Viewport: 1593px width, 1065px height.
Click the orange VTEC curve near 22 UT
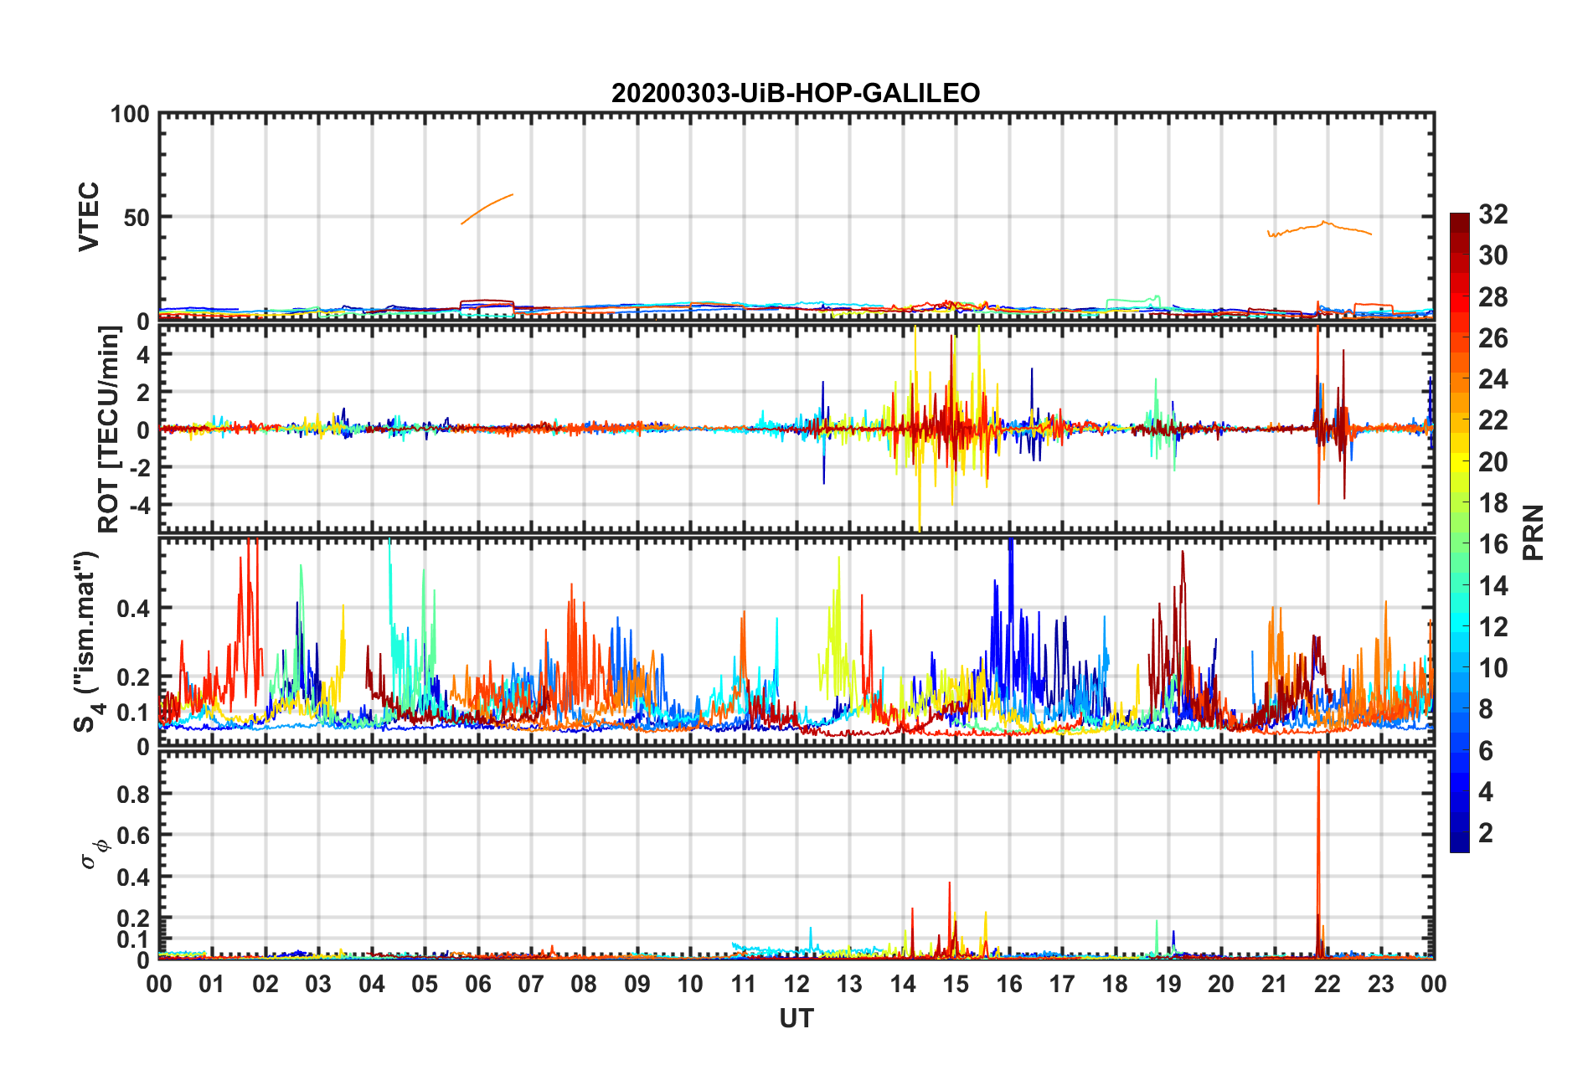[1319, 228]
